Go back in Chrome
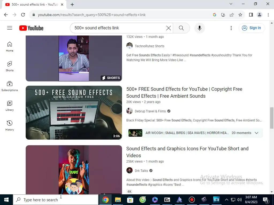The image size is (274, 205). coord(6,15)
